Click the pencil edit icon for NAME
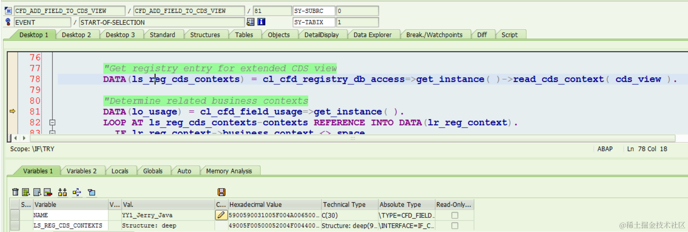688x232 pixels. (221, 215)
